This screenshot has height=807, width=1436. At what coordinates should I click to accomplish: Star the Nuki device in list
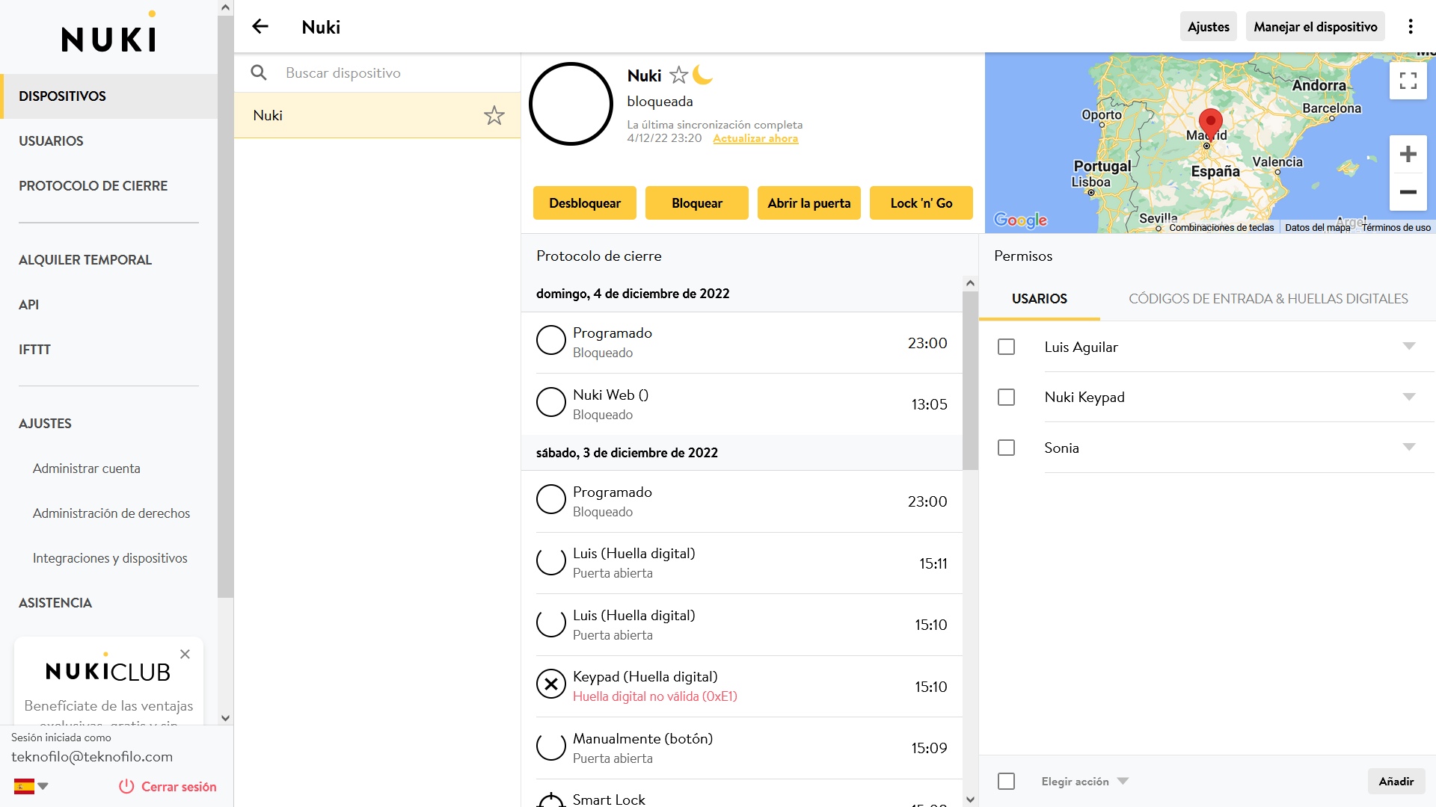coord(494,116)
